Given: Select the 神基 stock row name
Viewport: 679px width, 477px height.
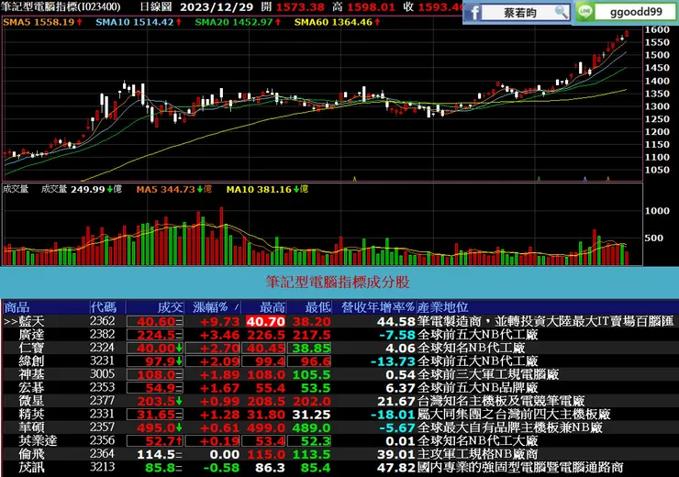Looking at the screenshot, I should 31,374.
